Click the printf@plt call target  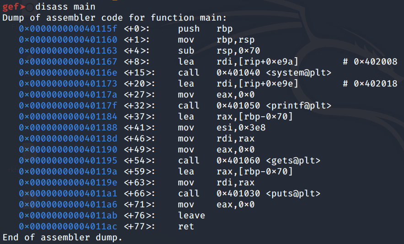[x=274, y=105]
